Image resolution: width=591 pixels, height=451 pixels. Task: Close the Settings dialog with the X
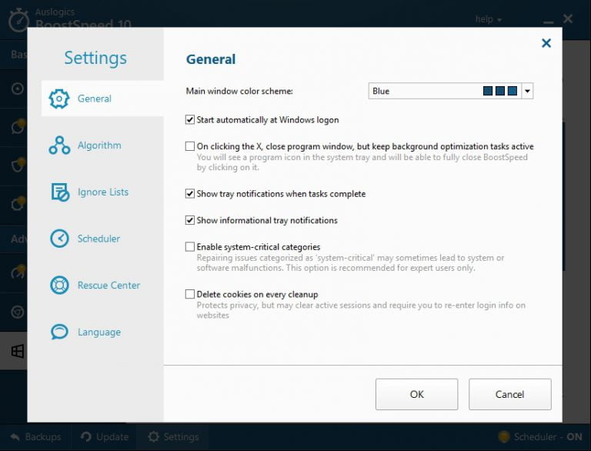pos(546,43)
